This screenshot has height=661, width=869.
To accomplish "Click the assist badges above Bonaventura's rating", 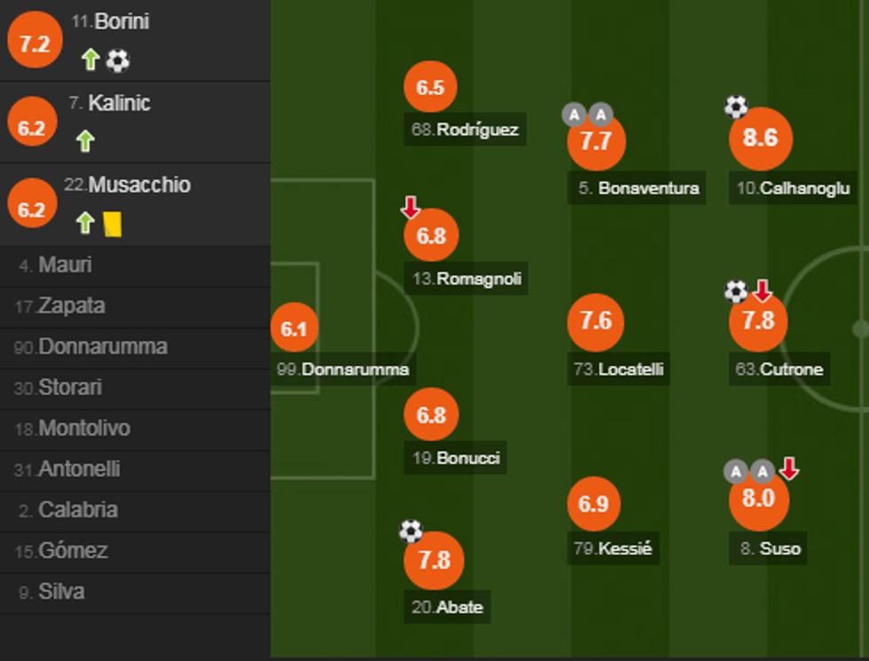I will click(588, 114).
